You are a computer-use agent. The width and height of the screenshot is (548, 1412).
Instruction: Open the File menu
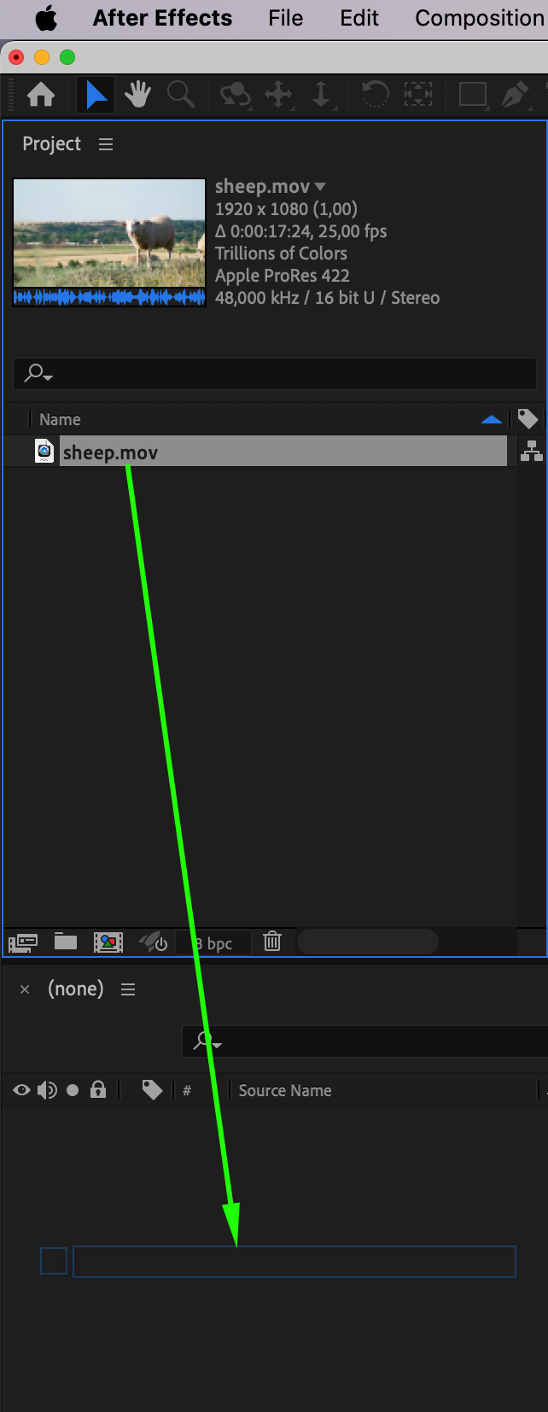285,18
